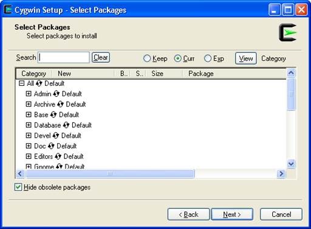Expand the Devel category
Viewport: 311px width, 229px height.
pyautogui.click(x=29, y=135)
